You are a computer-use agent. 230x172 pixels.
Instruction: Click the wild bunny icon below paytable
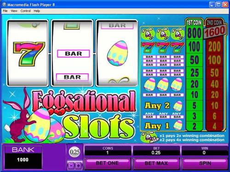point(149,137)
